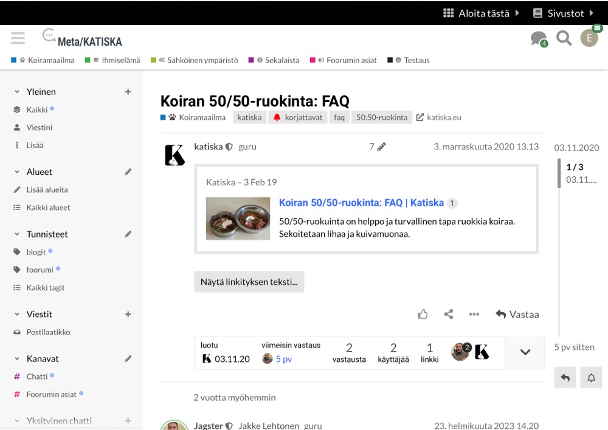
Task: Open the bell notification button for topic
Action: point(591,378)
